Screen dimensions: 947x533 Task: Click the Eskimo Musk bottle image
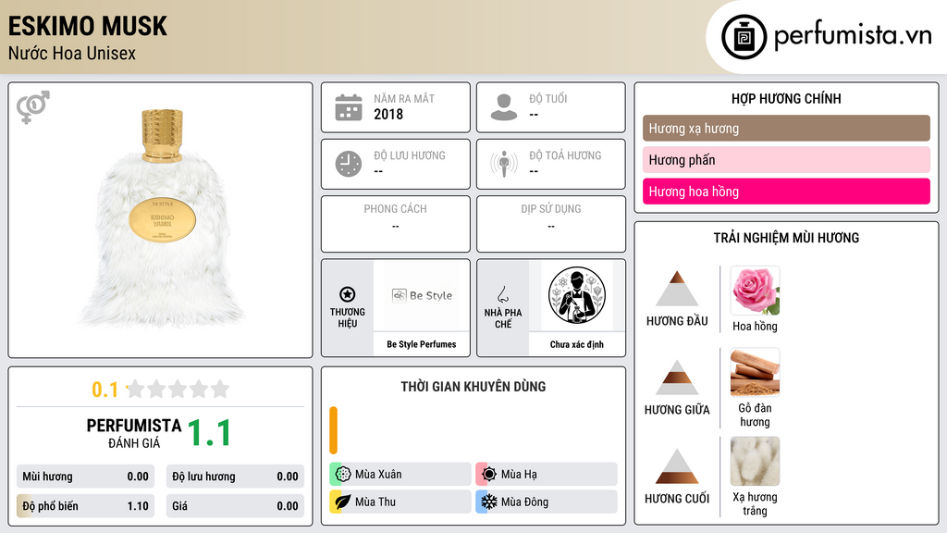coord(161,218)
